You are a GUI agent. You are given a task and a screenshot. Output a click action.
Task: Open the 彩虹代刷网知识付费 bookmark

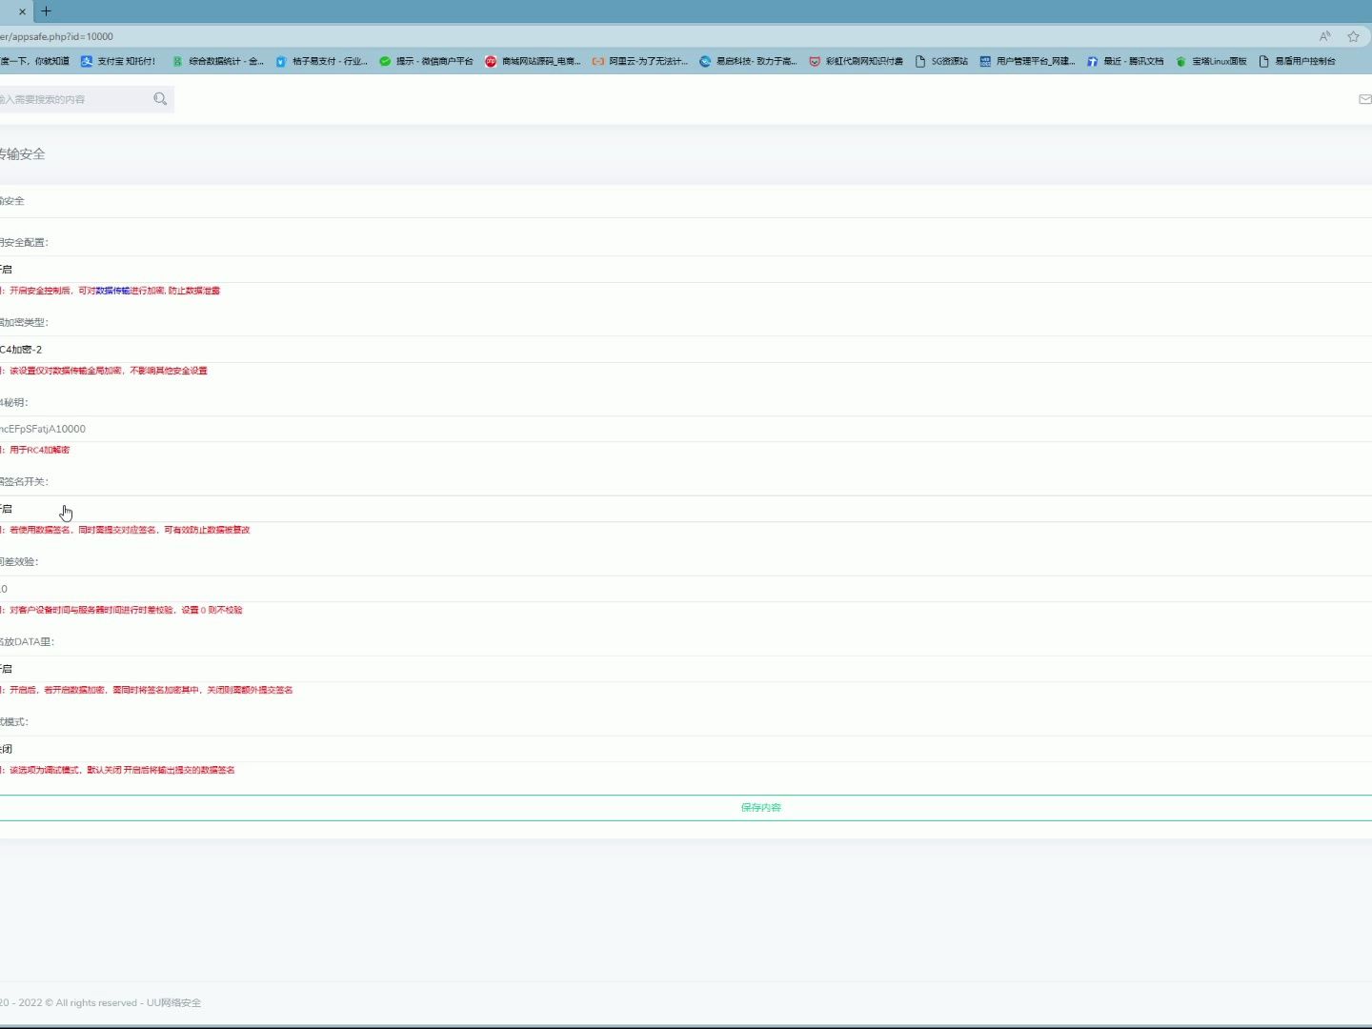[856, 61]
